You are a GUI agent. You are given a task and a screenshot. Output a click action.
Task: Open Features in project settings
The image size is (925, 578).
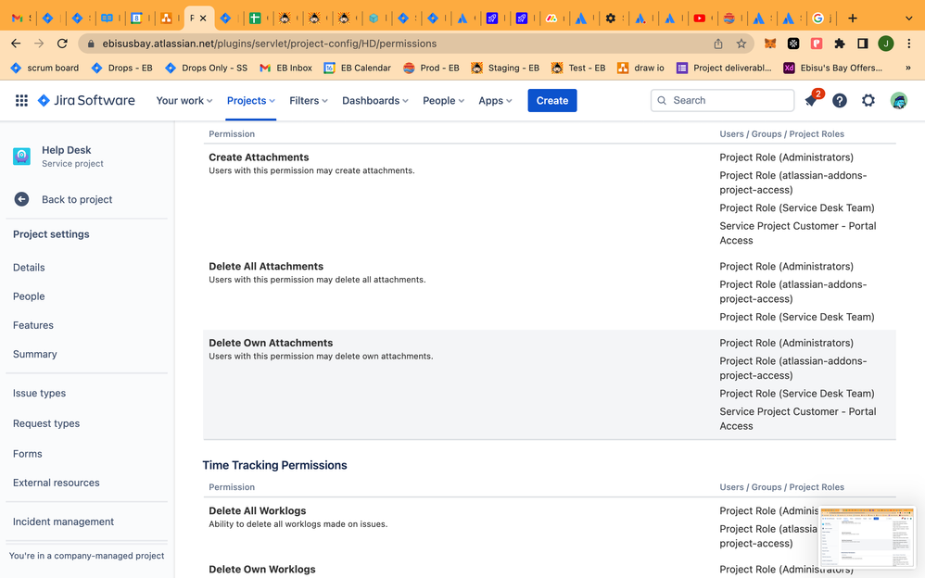pyautogui.click(x=33, y=325)
